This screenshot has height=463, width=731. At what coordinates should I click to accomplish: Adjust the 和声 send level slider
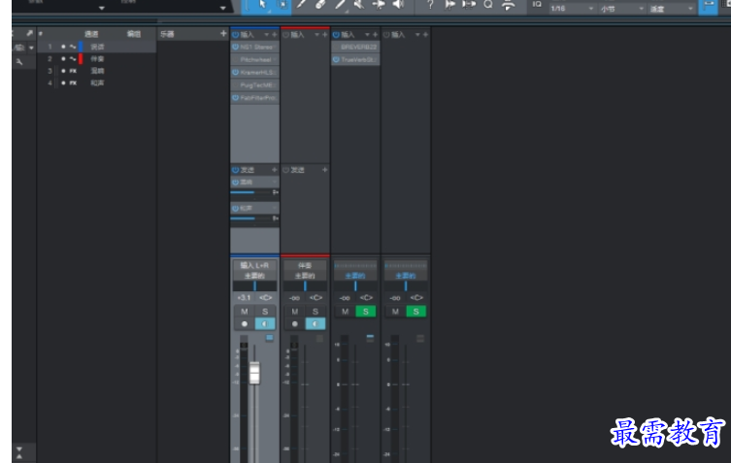(x=251, y=218)
